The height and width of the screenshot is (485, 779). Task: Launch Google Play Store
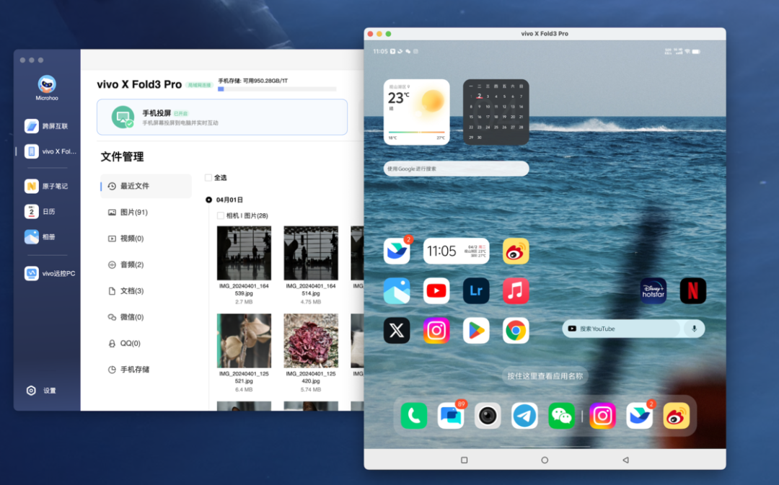[476, 331]
